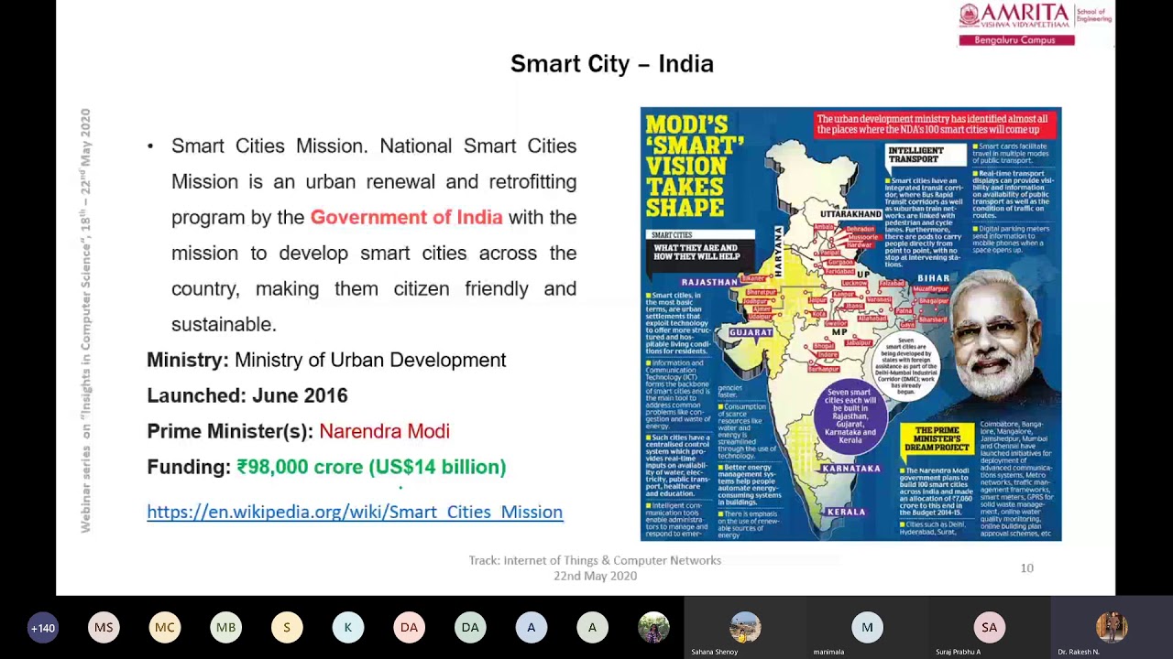Click the '22nd May 2020' footer date

pos(595,576)
